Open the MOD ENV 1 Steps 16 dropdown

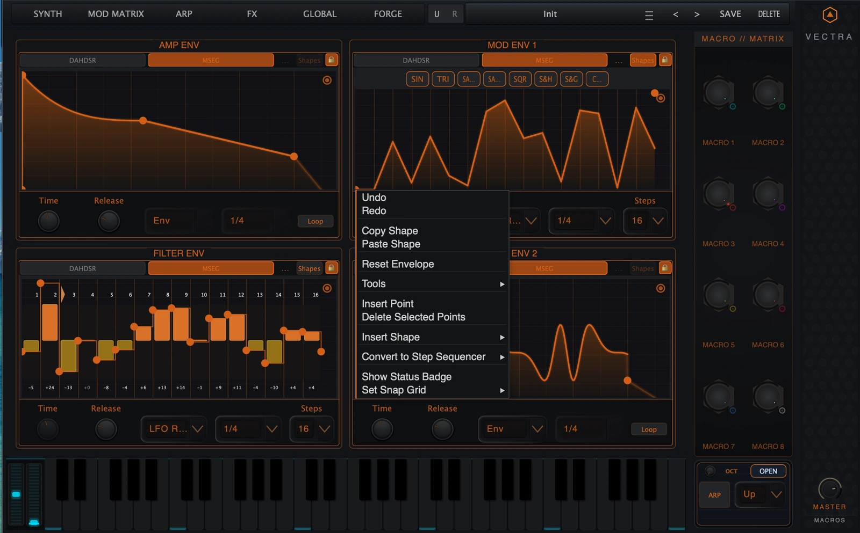click(646, 221)
